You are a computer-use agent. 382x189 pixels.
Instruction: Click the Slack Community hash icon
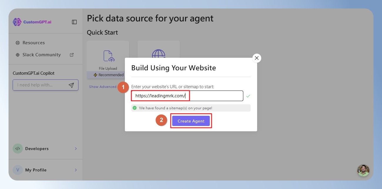click(18, 55)
